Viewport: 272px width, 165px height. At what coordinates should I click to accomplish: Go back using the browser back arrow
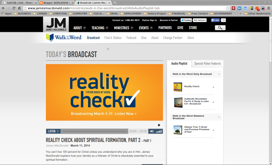click(3, 8)
